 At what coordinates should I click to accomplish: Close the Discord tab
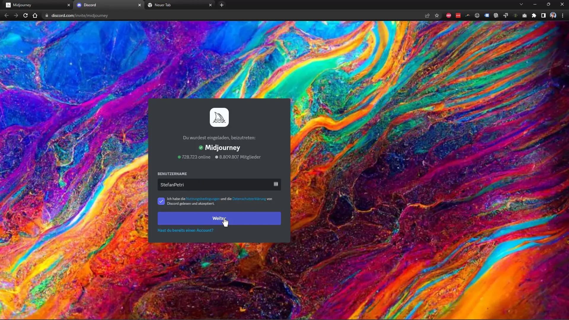pyautogui.click(x=140, y=5)
